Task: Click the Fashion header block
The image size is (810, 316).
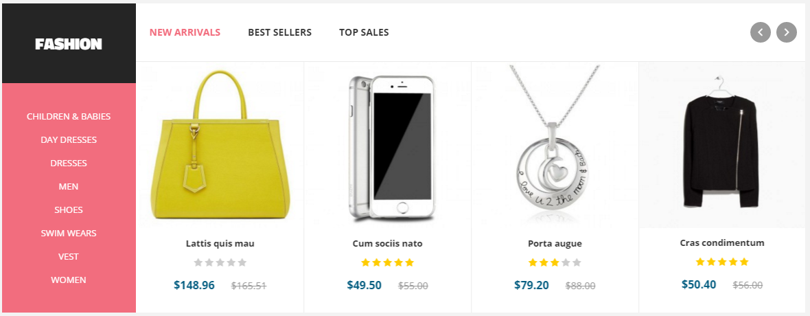Action: (x=69, y=44)
